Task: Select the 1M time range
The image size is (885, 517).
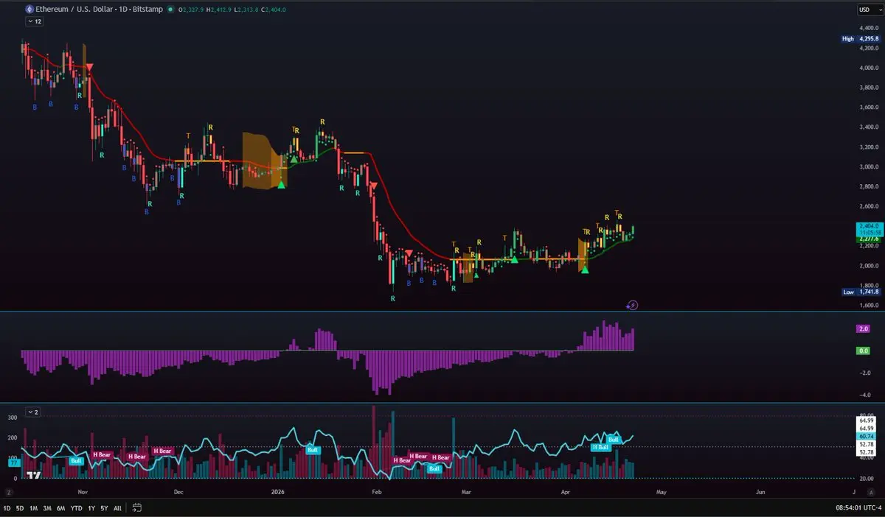Action: (x=33, y=508)
